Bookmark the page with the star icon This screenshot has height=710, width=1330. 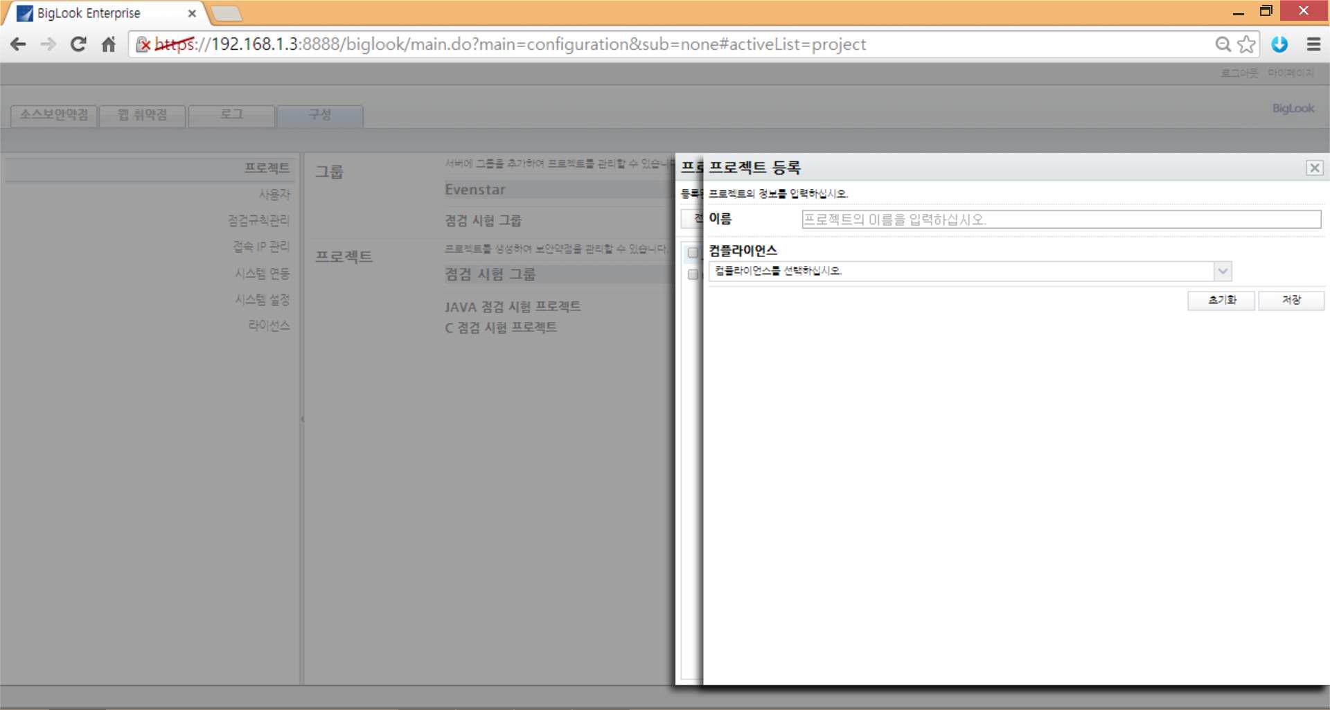coord(1246,44)
